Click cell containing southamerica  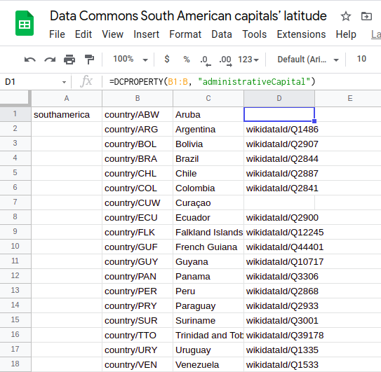67,114
